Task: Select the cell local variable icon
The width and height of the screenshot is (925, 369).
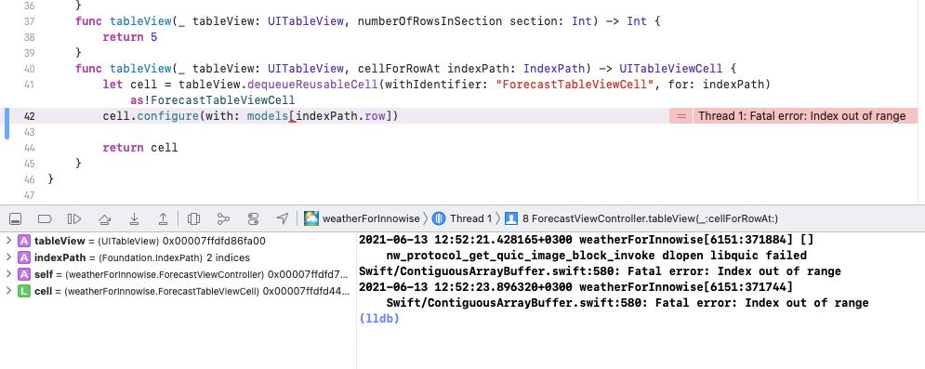Action: pyautogui.click(x=23, y=291)
